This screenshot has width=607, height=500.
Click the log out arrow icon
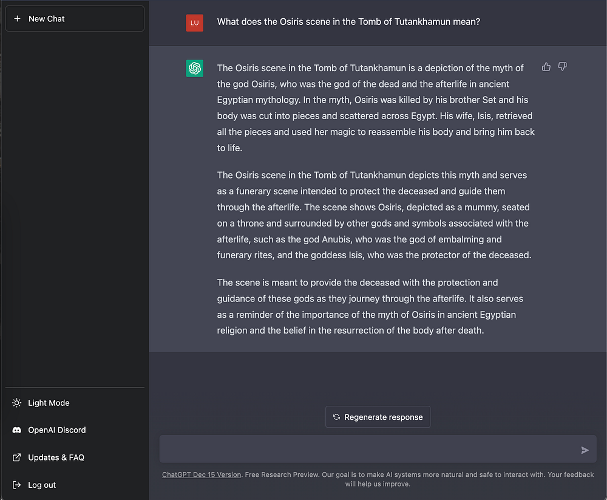point(17,485)
